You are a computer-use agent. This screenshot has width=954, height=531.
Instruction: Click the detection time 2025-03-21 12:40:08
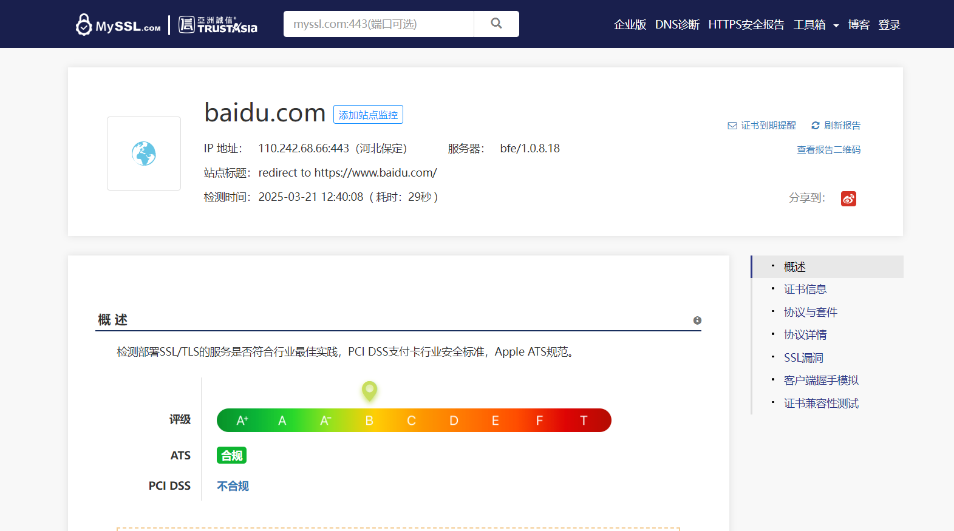click(x=311, y=197)
